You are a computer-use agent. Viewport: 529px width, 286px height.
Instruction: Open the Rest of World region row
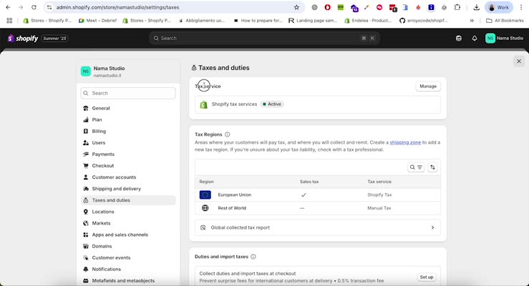(x=317, y=208)
